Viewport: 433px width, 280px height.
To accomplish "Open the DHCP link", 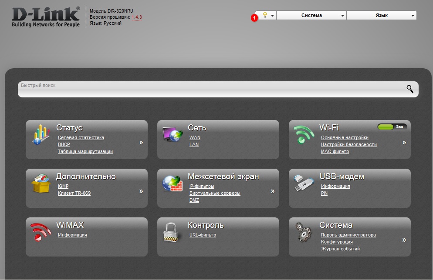I will pyautogui.click(x=64, y=144).
